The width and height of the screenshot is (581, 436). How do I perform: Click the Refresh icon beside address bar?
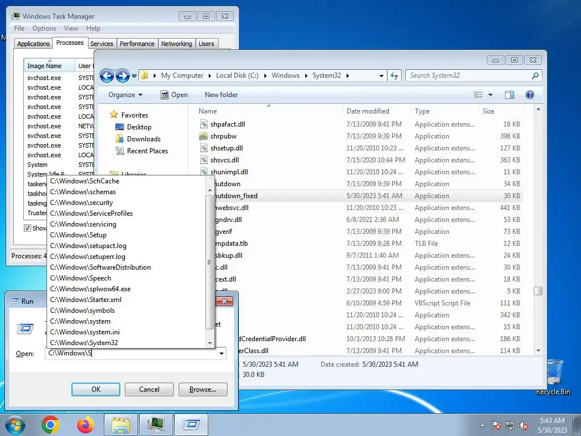[394, 76]
